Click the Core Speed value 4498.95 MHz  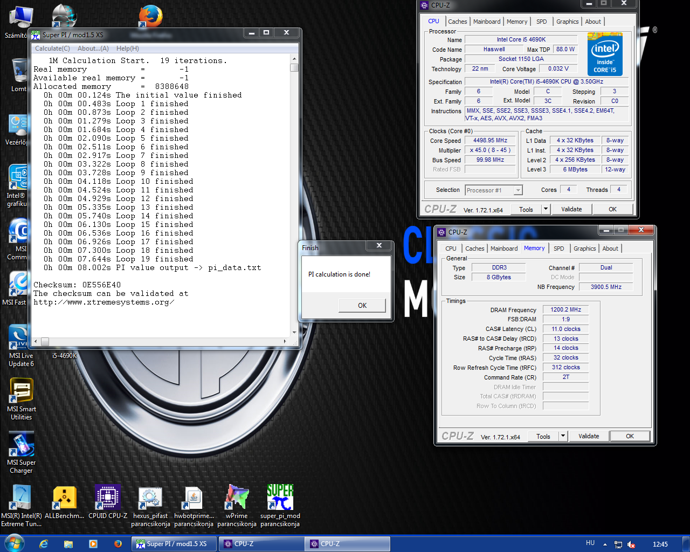[x=491, y=141]
